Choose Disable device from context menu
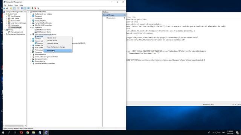241x135 pixels. pos(58,40)
